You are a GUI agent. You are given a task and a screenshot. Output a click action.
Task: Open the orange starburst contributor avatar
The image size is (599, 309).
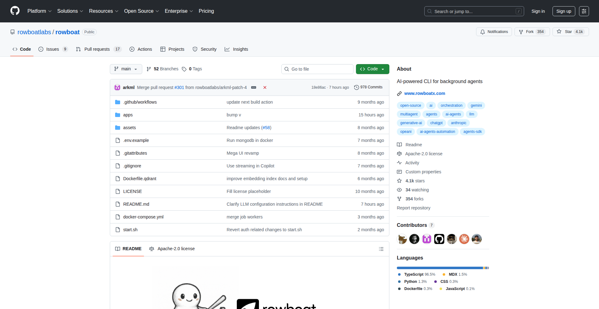pyautogui.click(x=464, y=239)
